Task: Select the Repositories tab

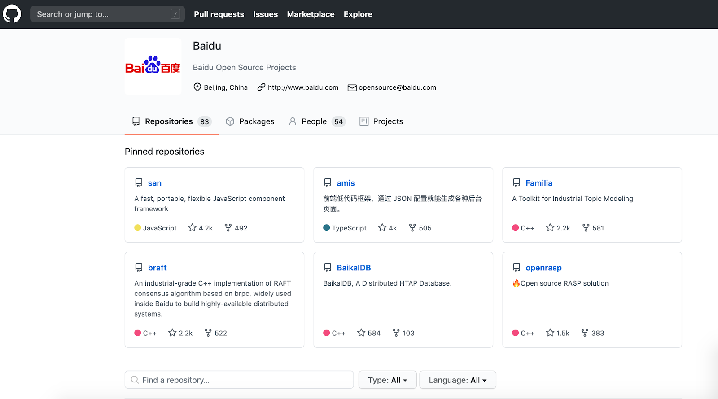Action: pyautogui.click(x=171, y=121)
